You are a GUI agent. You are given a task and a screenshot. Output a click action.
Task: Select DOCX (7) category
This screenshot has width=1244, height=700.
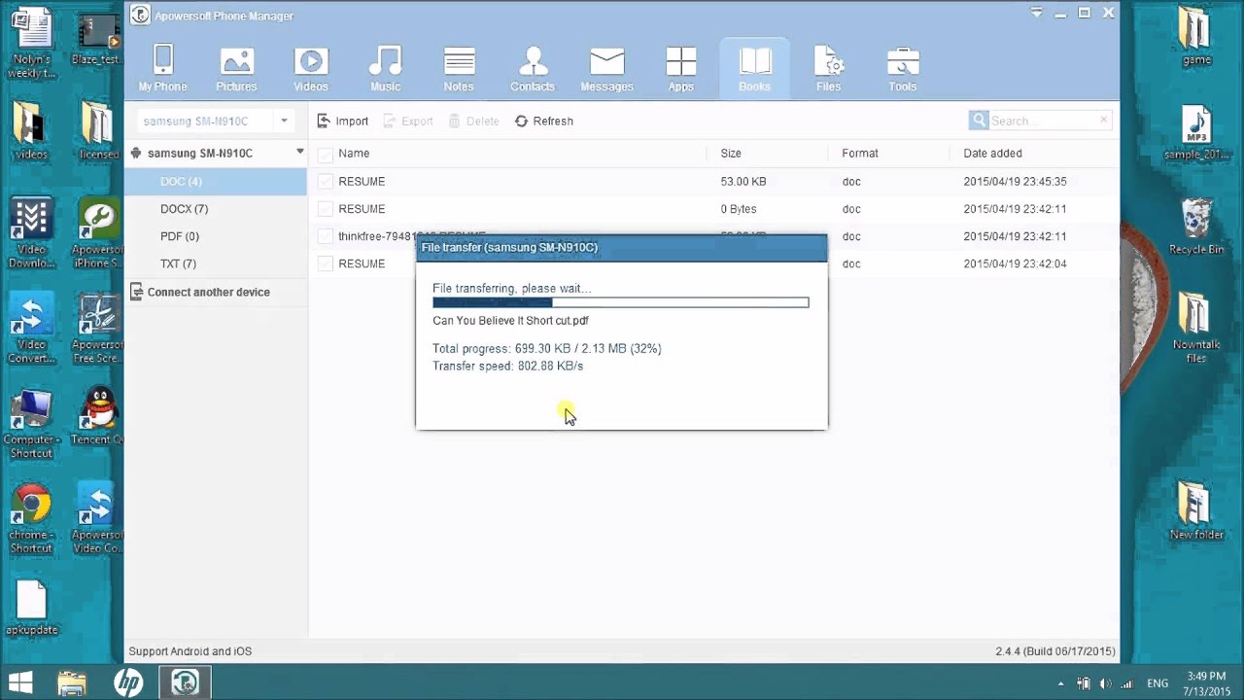pyautogui.click(x=216, y=209)
